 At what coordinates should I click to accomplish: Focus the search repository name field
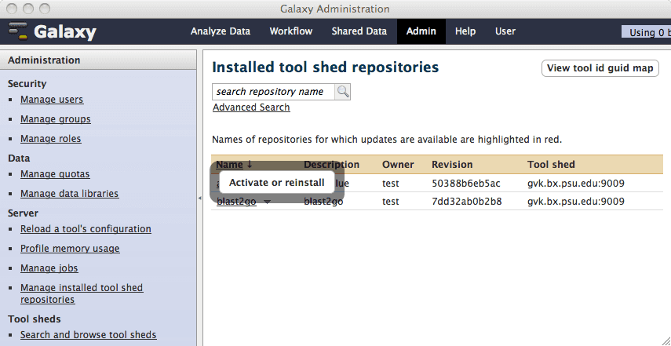point(273,92)
